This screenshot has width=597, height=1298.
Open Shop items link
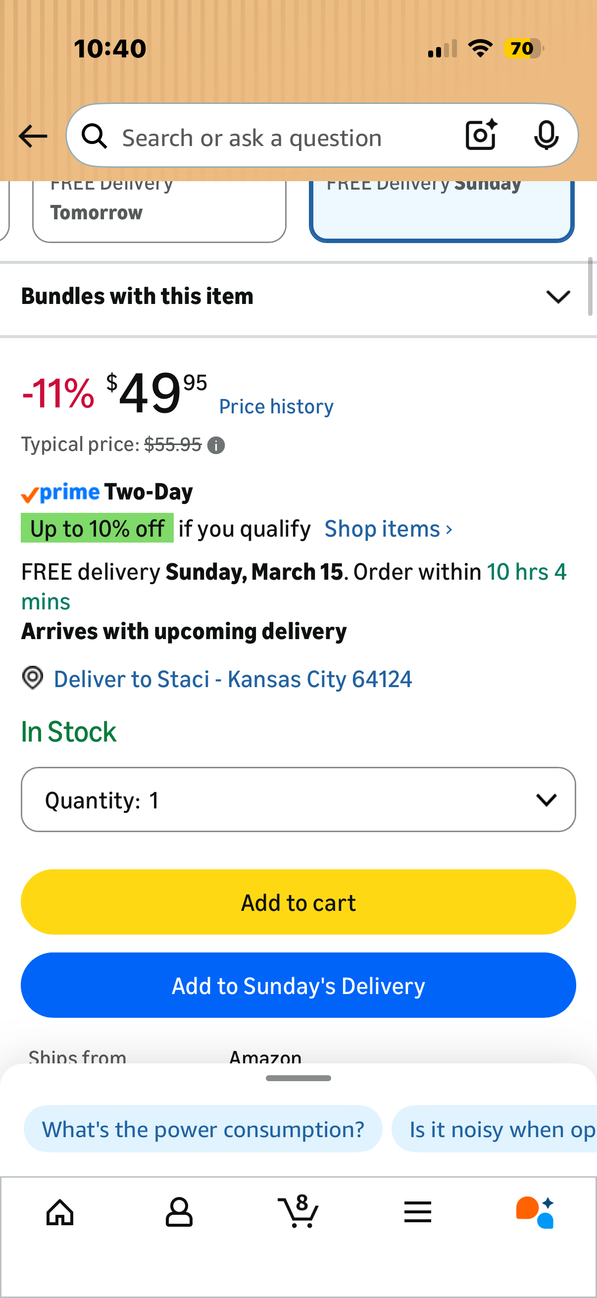(389, 529)
